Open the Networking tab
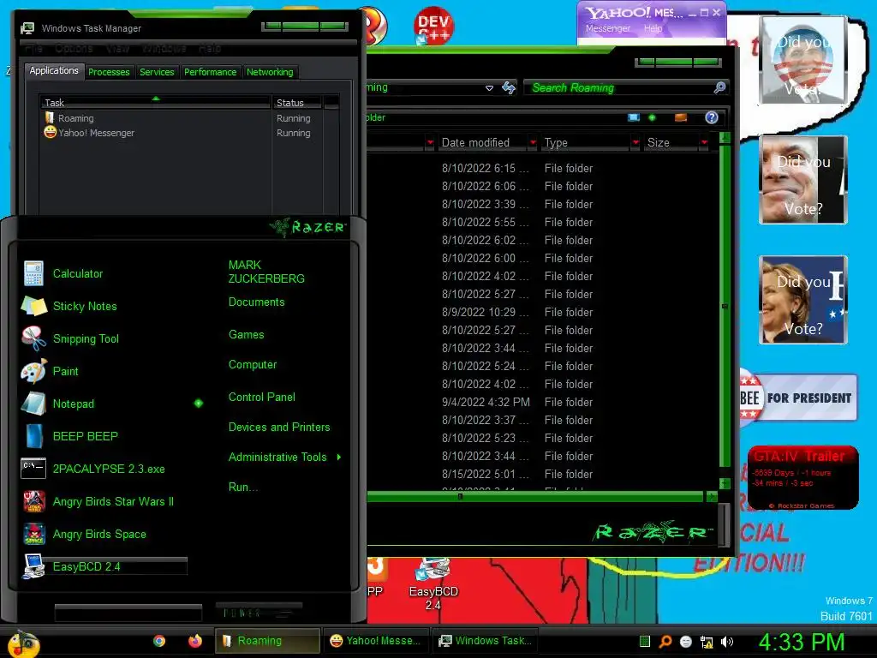 point(270,72)
